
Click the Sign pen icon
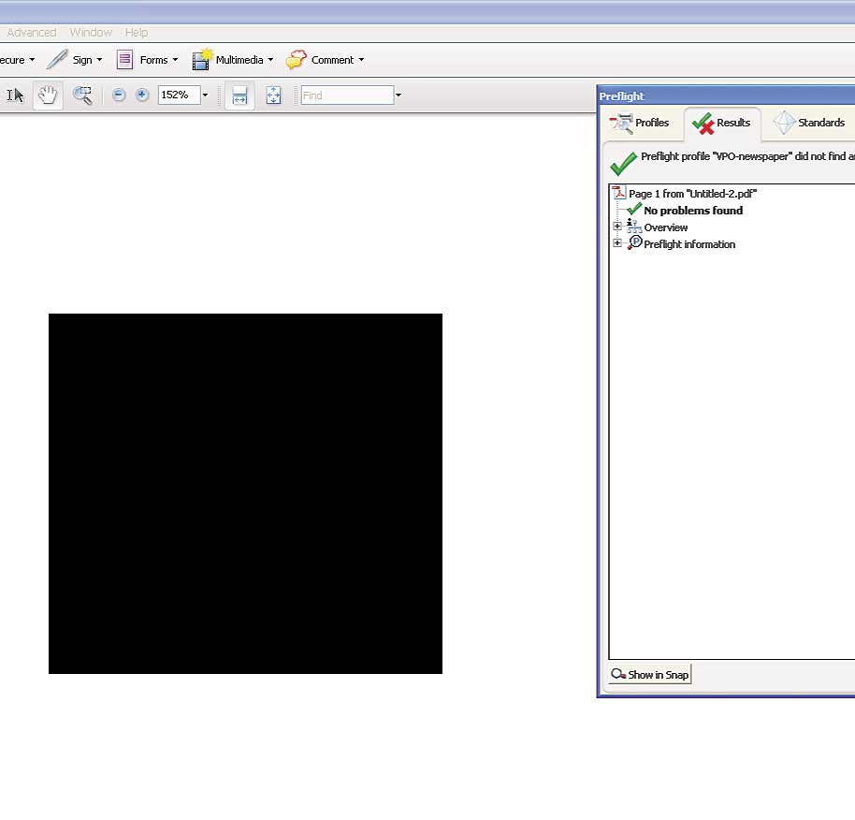pos(57,60)
